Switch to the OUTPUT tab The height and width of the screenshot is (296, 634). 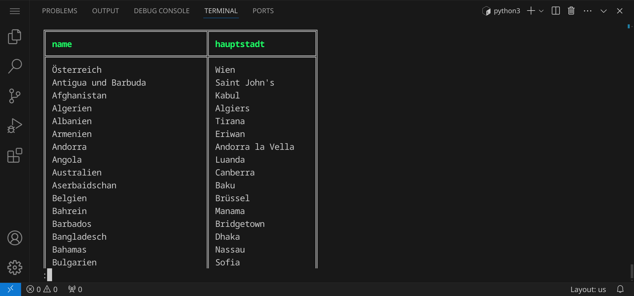coord(105,11)
